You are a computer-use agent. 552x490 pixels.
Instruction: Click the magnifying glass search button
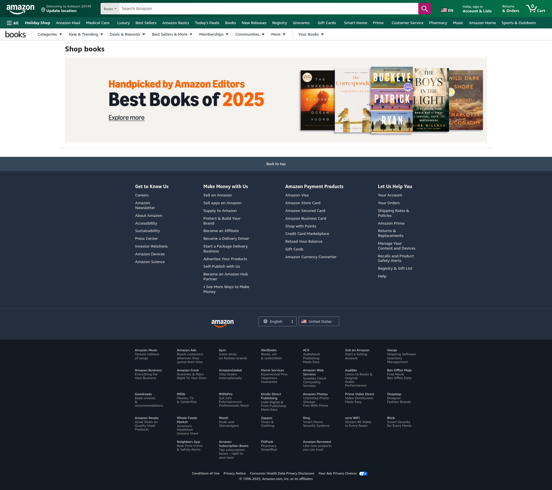[424, 9]
